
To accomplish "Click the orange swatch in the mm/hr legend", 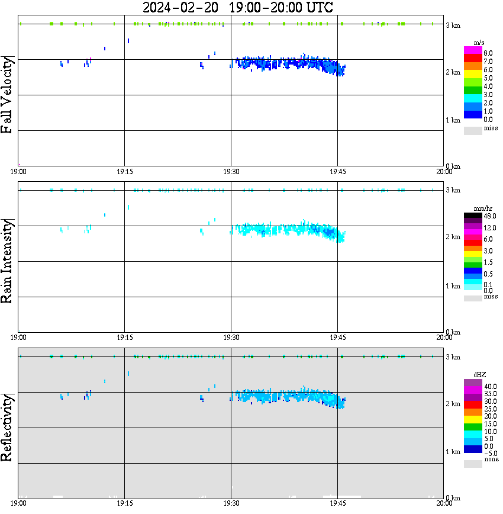I will (473, 248).
